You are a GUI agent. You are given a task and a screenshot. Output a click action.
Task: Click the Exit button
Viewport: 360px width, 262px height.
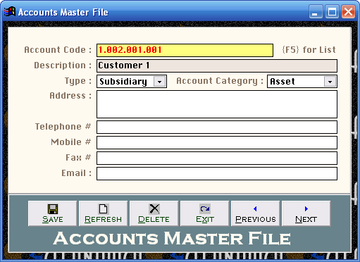pyautogui.click(x=204, y=213)
